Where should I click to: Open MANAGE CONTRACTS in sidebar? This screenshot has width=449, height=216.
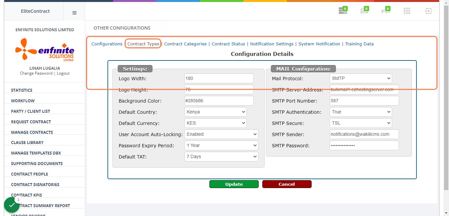tap(32, 132)
